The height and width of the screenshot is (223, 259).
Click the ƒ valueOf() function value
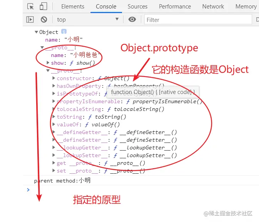coord(102,124)
